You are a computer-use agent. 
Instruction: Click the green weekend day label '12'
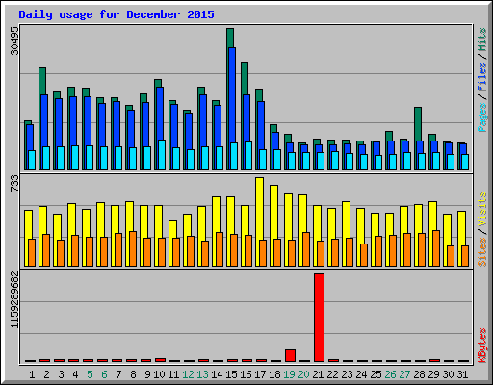(188, 374)
